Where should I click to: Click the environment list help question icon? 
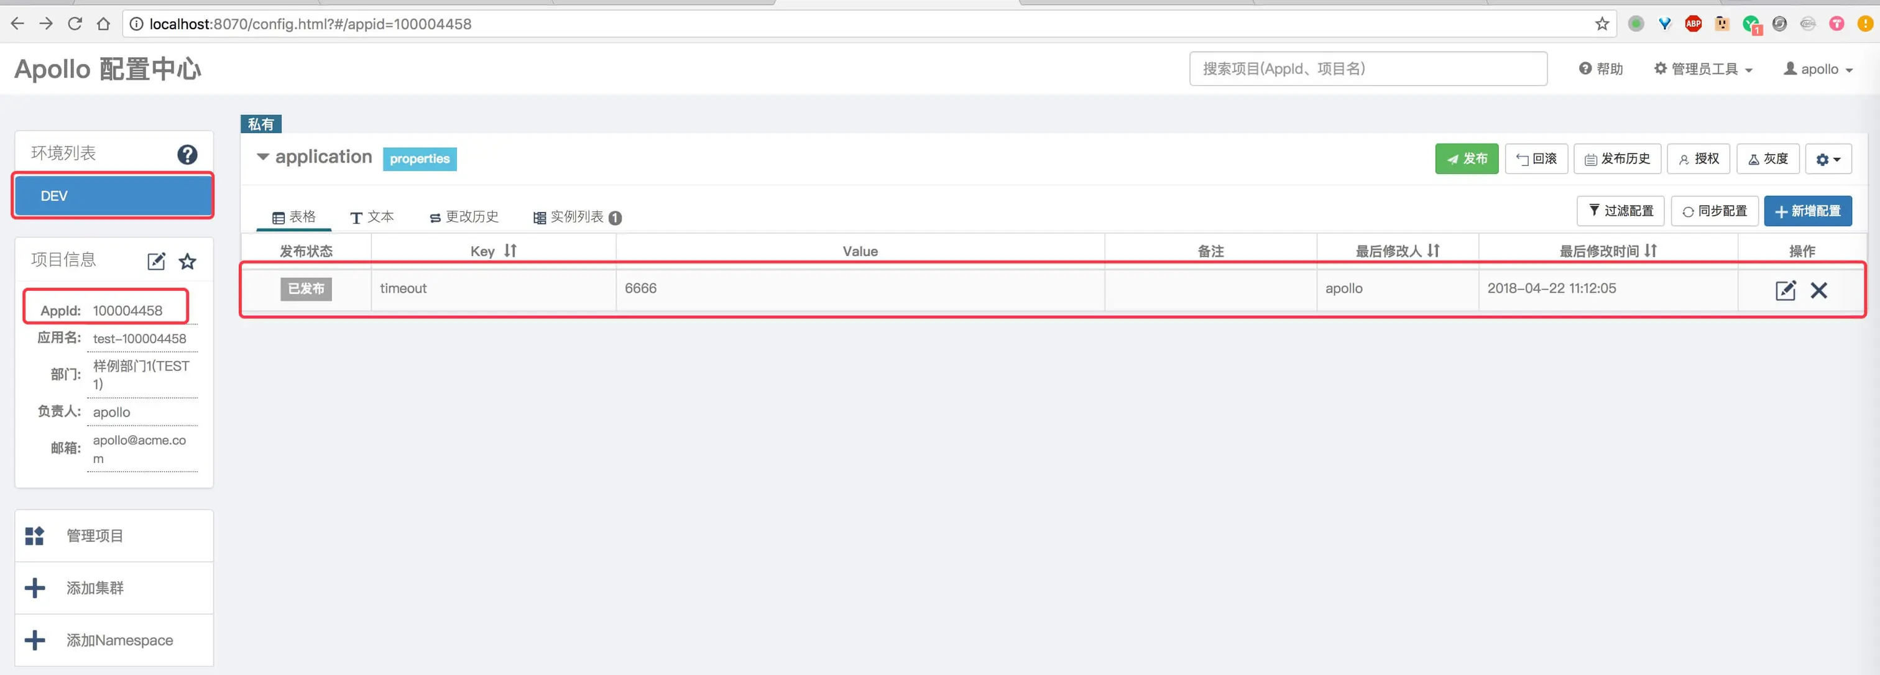tap(187, 154)
